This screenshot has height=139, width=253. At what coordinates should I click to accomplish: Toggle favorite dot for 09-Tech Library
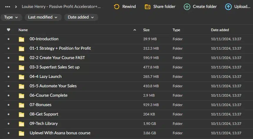point(9,124)
